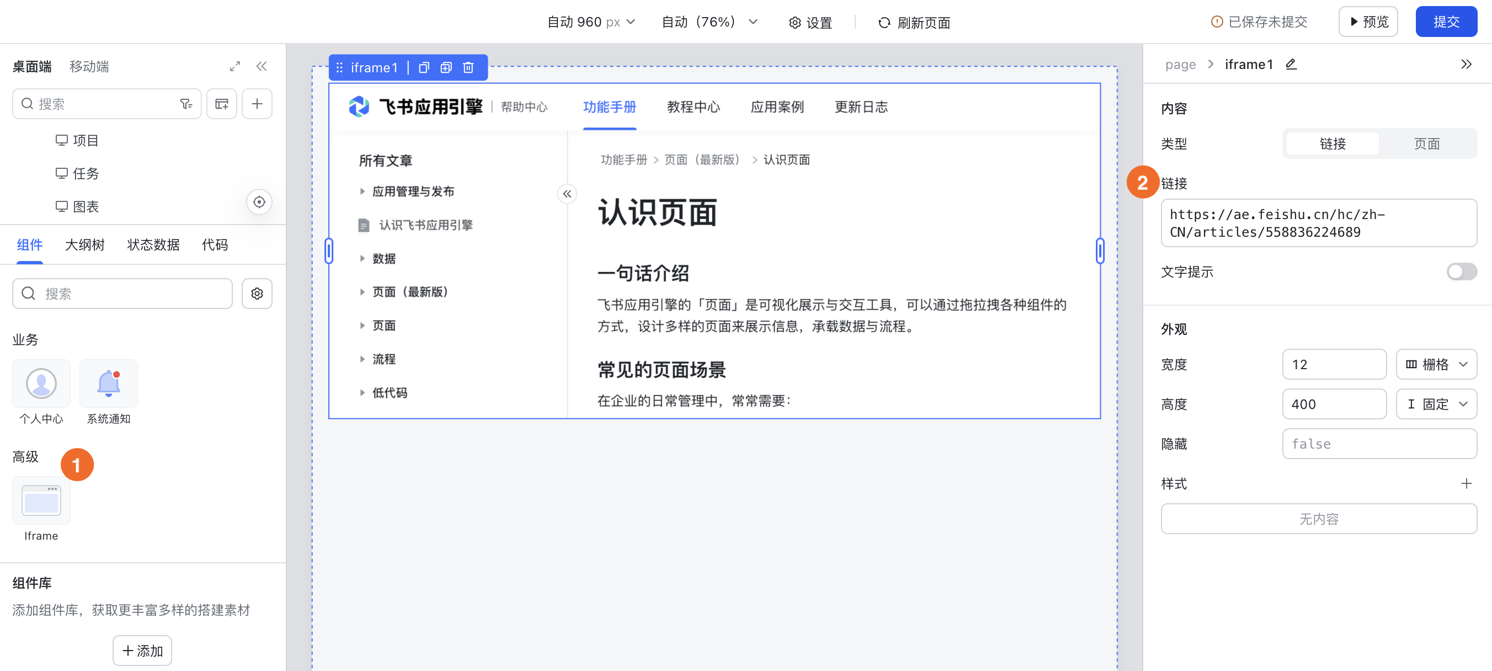The width and height of the screenshot is (1492, 671).
Task: Click 添加 to add component library
Action: point(142,651)
